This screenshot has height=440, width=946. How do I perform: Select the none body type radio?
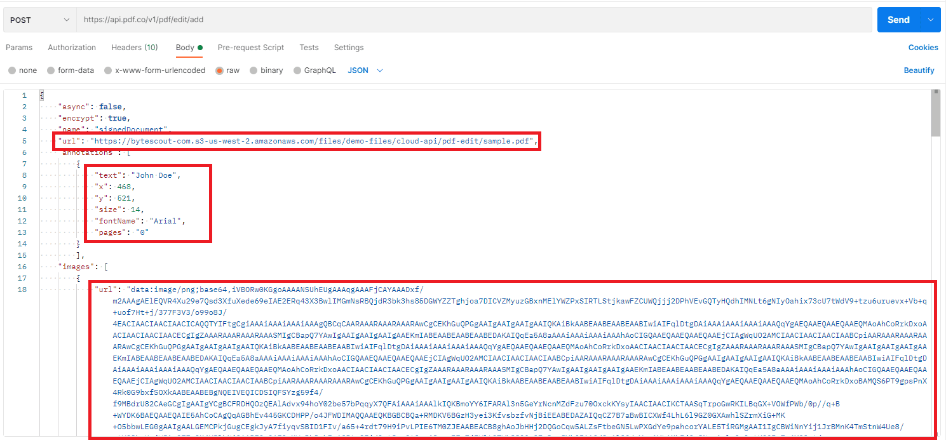tap(12, 70)
